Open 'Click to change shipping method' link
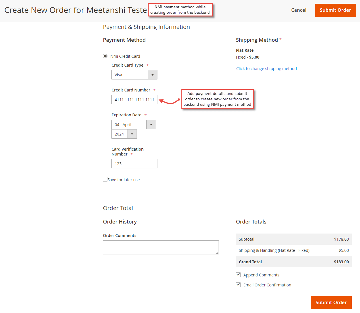This screenshot has height=313, width=360. pyautogui.click(x=266, y=68)
